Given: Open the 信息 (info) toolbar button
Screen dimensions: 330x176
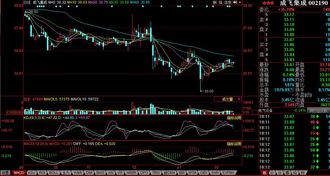Looking at the screenshot, I should coord(228,2).
